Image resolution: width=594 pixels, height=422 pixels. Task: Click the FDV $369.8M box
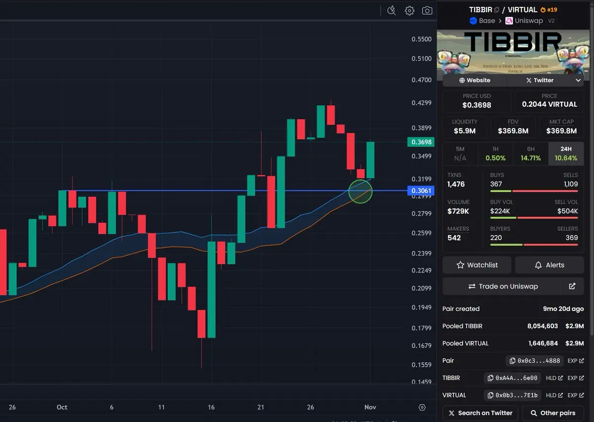click(513, 127)
